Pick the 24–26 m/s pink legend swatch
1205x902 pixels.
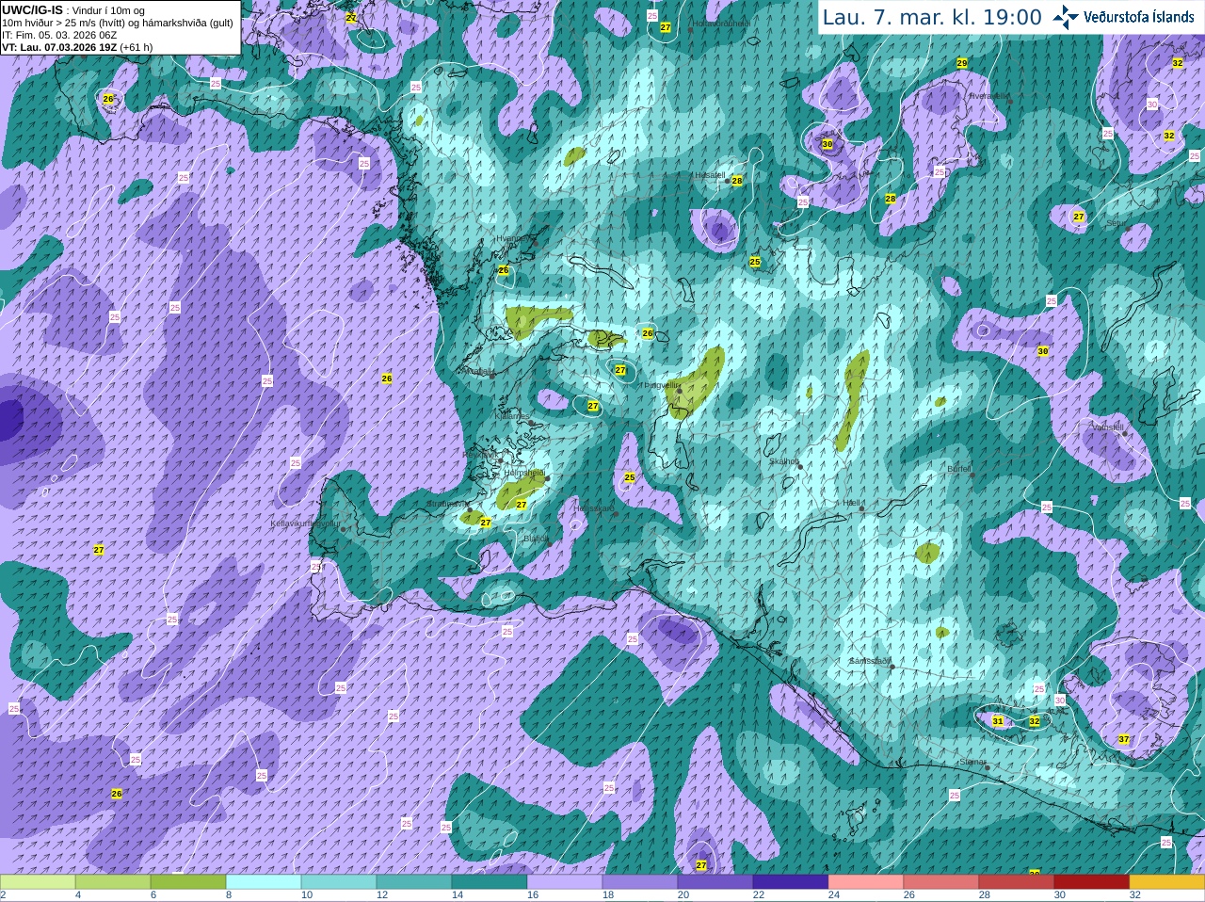point(866,882)
